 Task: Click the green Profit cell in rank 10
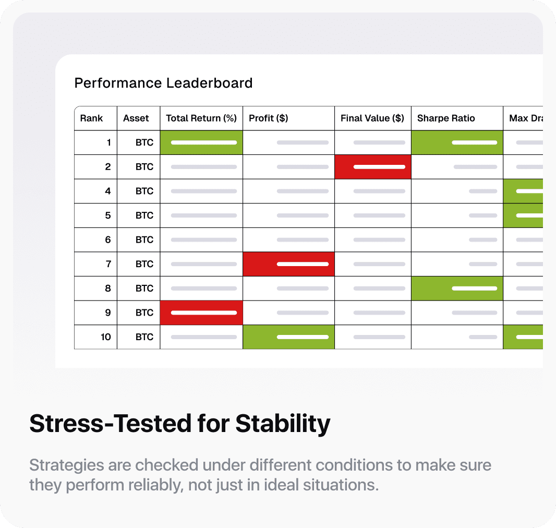(x=288, y=337)
